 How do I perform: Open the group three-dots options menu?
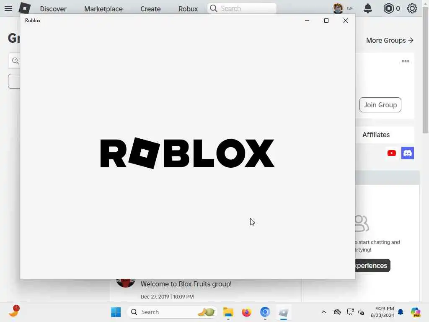click(406, 61)
